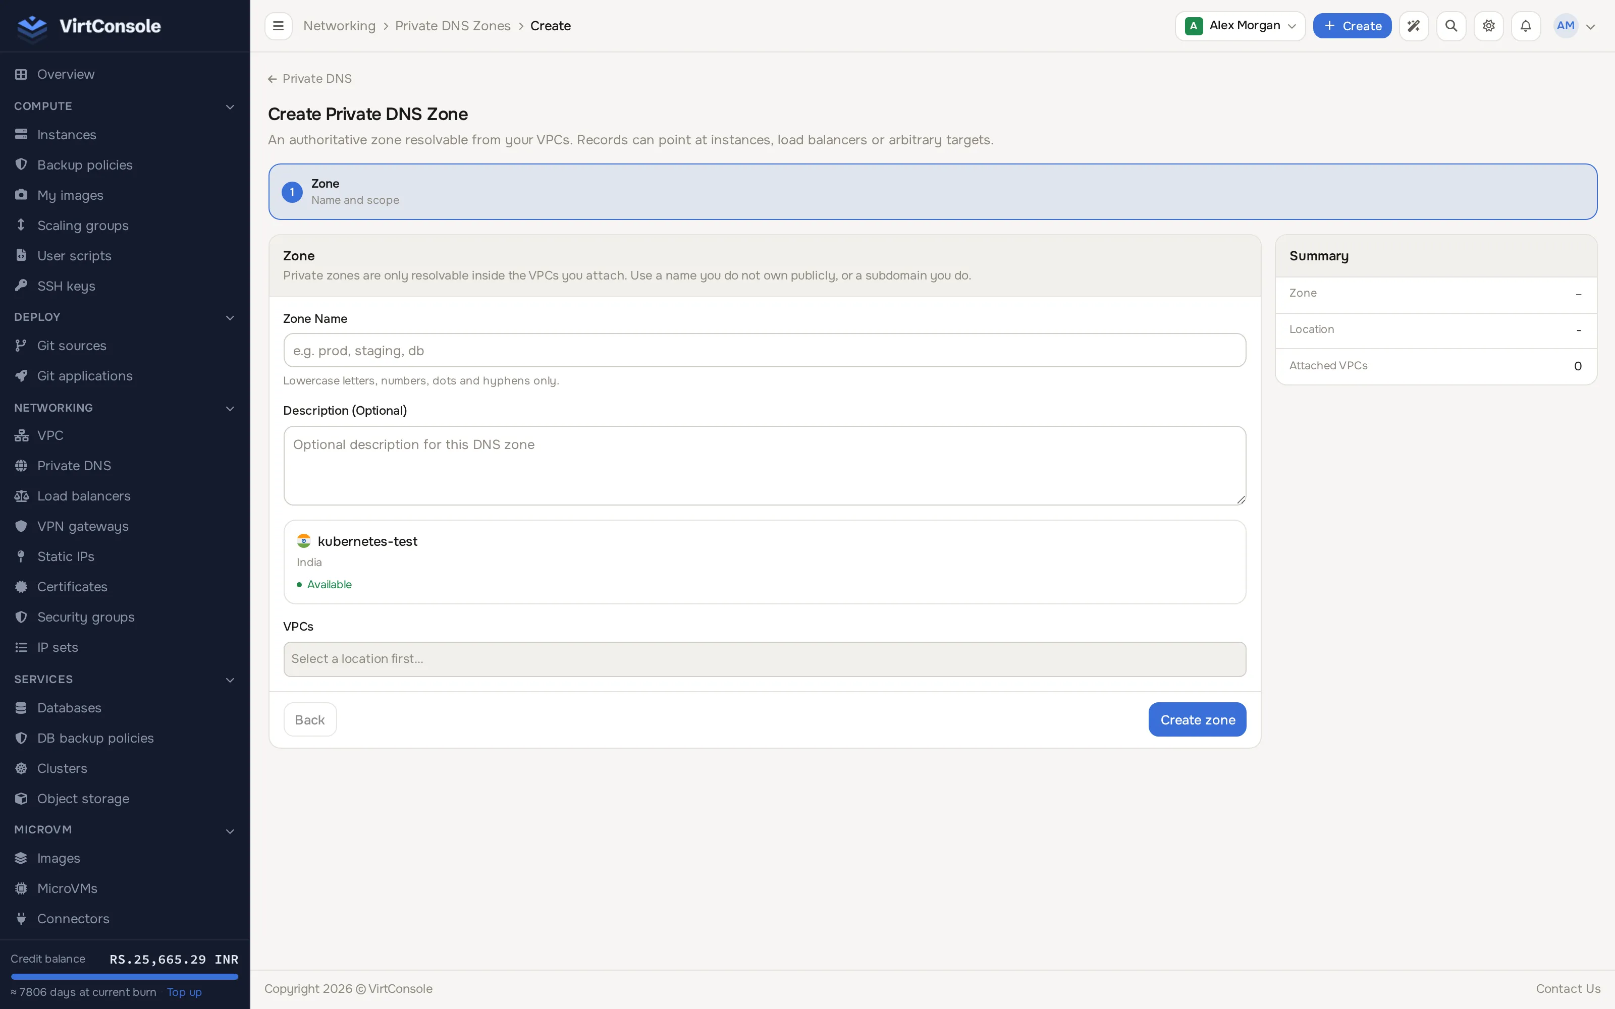Image resolution: width=1615 pixels, height=1009 pixels.
Task: Click the VPC network icon
Action: click(21, 435)
